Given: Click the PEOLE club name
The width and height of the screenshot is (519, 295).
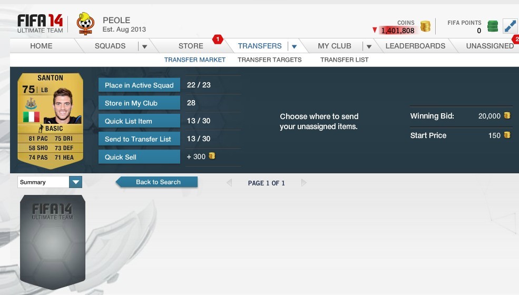Looking at the screenshot, I should pyautogui.click(x=116, y=20).
